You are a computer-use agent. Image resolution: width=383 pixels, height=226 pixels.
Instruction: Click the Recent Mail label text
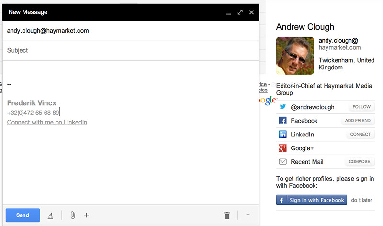(307, 162)
